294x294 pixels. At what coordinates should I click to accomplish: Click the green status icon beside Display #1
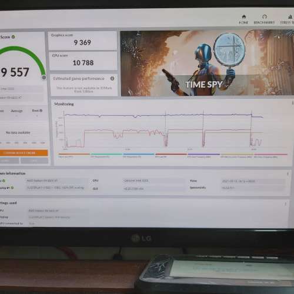pyautogui.click(x=12, y=188)
